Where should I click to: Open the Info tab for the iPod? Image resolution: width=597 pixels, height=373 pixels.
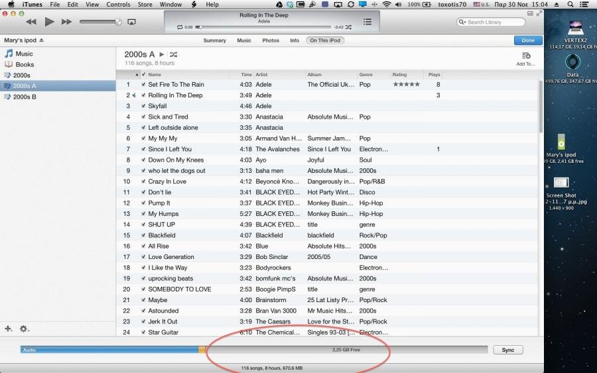click(295, 40)
